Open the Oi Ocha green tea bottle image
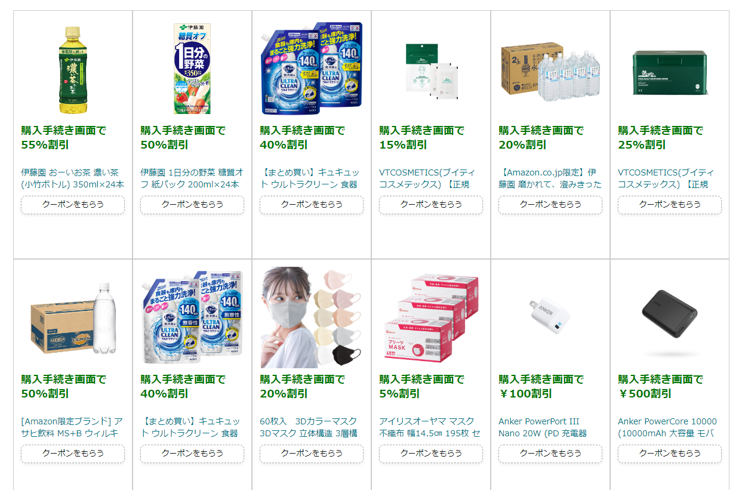This screenshot has width=745, height=490. pos(73,69)
